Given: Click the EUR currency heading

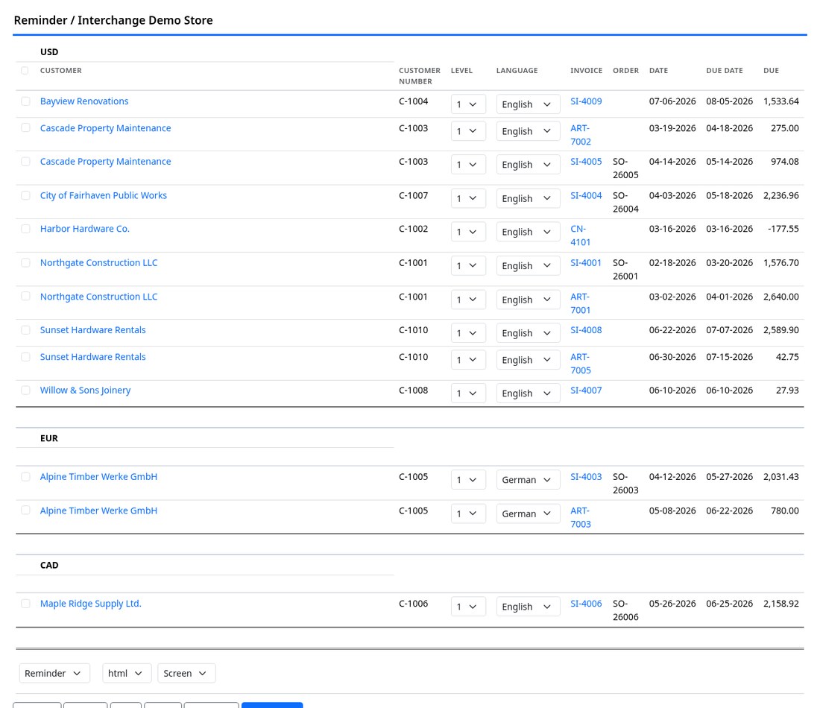Looking at the screenshot, I should tap(49, 439).
